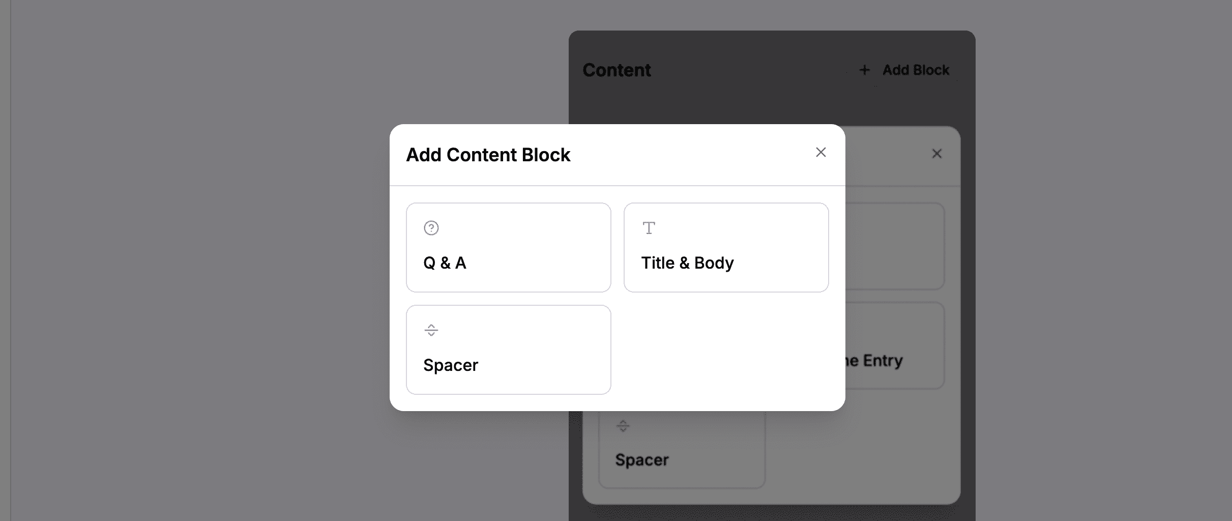
Task: Click the Add Block button
Action: (x=905, y=70)
